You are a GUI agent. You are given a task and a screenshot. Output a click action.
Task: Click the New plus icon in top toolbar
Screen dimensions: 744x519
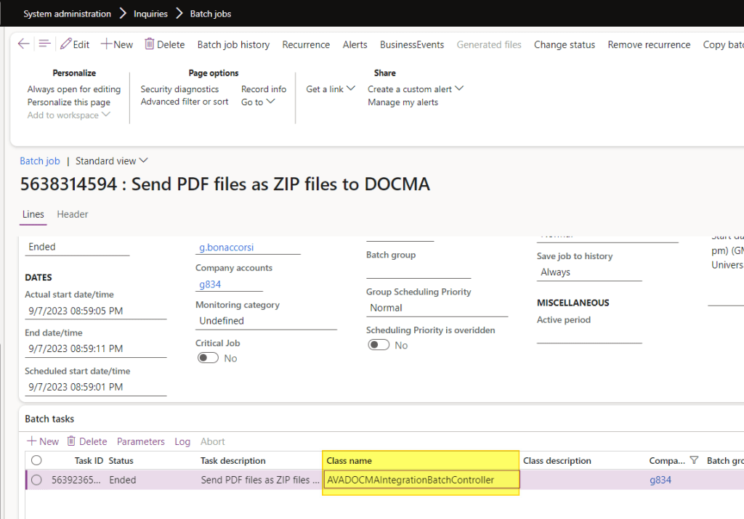(x=106, y=44)
